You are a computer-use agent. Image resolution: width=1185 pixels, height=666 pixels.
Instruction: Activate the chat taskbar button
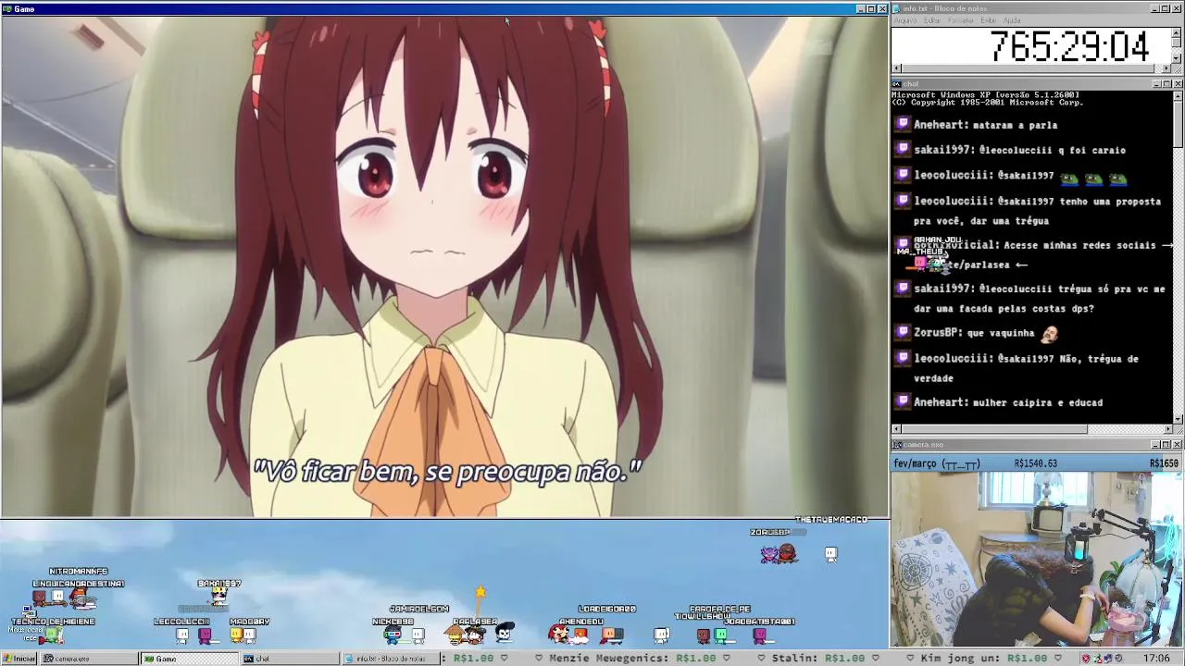coord(290,659)
